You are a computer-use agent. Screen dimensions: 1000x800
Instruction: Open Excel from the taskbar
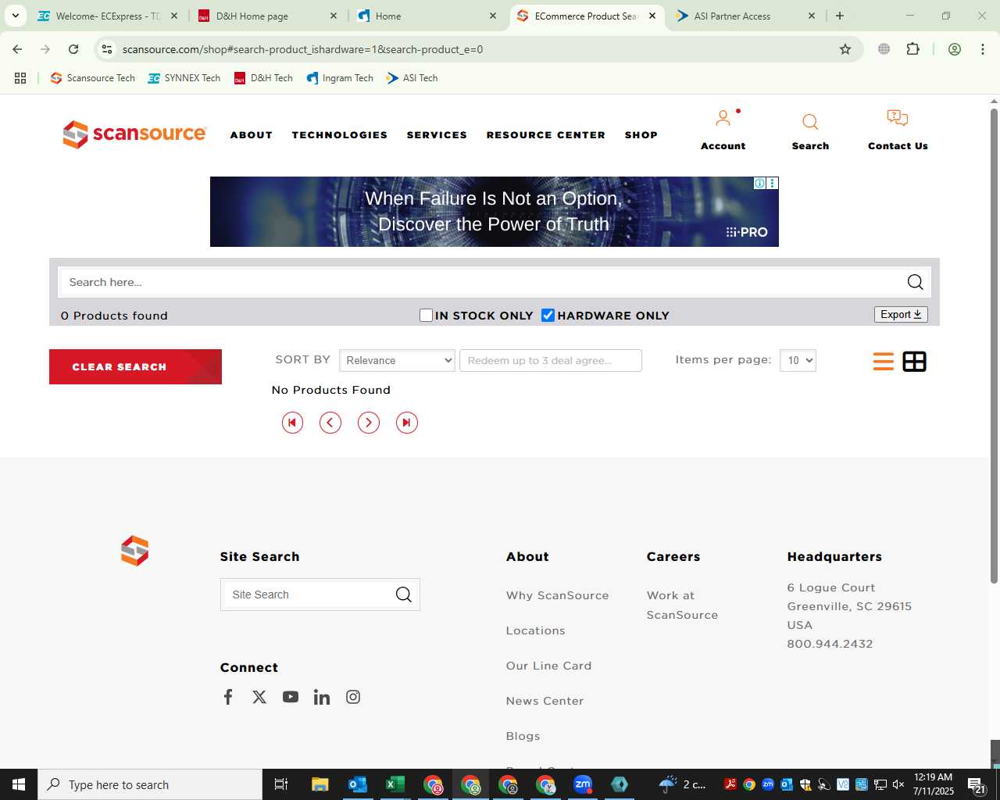(395, 784)
